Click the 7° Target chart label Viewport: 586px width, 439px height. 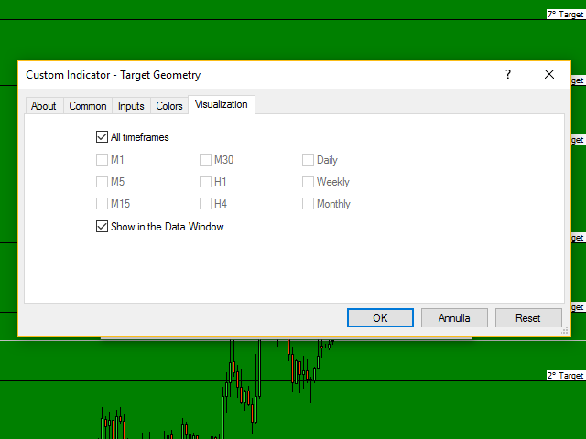[x=566, y=15]
